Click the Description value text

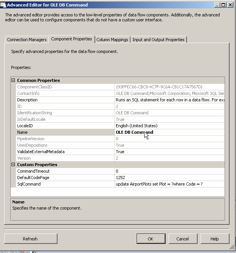[x=170, y=100]
